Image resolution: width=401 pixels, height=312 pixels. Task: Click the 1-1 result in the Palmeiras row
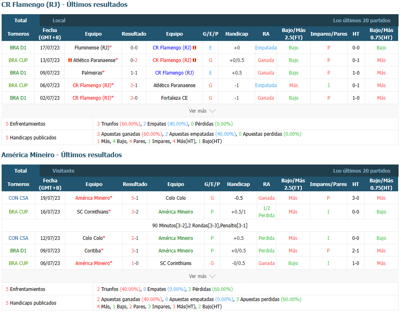click(134, 73)
